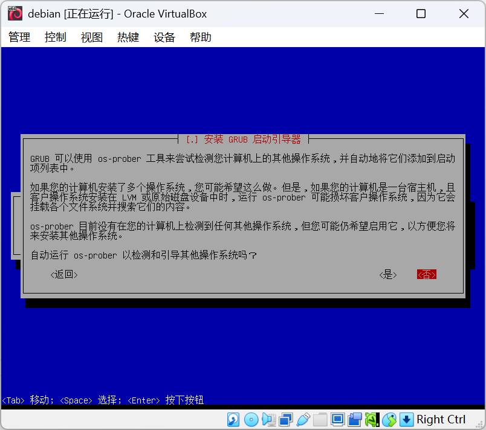Open the 控制 menu
The height and width of the screenshot is (430, 486).
56,37
